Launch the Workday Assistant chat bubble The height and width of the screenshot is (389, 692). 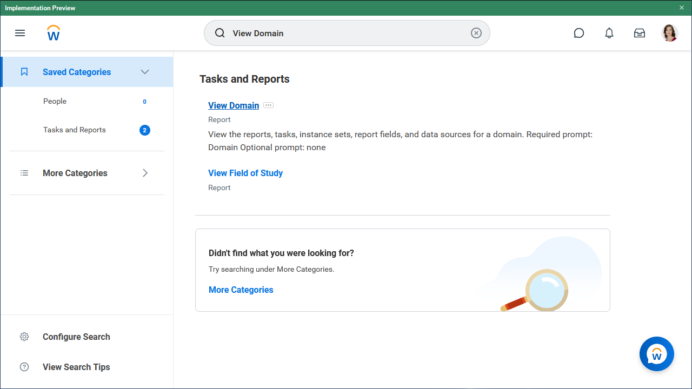tap(656, 354)
